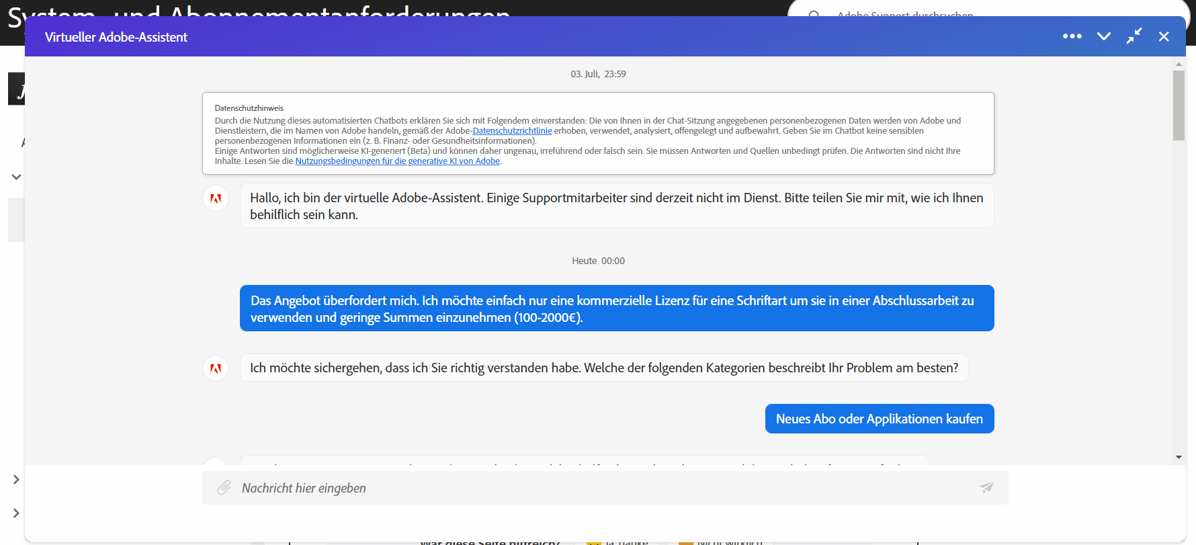The height and width of the screenshot is (545, 1196).
Task: Click the "Heute 00:00" timestamp
Action: point(598,261)
